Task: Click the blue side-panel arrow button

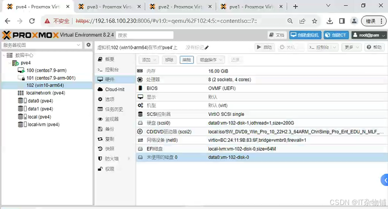Action: [x=384, y=180]
